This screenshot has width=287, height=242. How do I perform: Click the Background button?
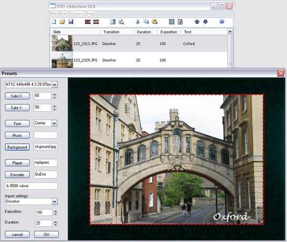pos(17,147)
